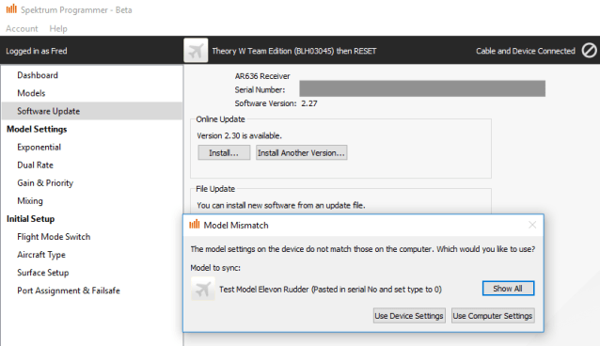The height and width of the screenshot is (346, 600).
Task: Click the airplane thumbnail beside Test Model Elevon Rudder
Action: tap(203, 289)
